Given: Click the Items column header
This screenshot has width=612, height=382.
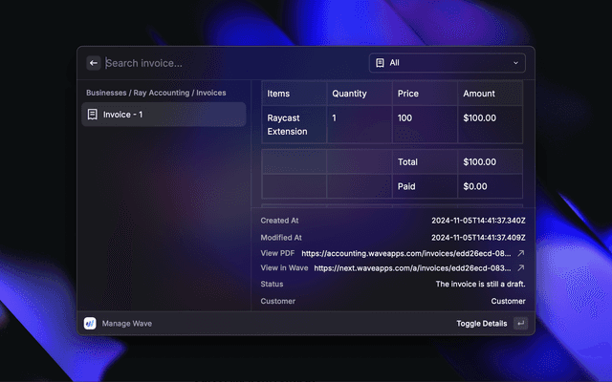Looking at the screenshot, I should coord(278,94).
